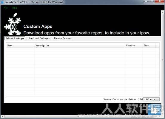Viewport: 165px width, 119px height.
Task: Open the Manage Sources tab
Action: [63, 38]
